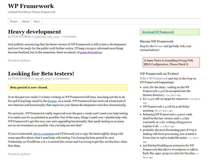Open the Docs navigation item
Viewport: 211px width, 162px height.
point(37,22)
